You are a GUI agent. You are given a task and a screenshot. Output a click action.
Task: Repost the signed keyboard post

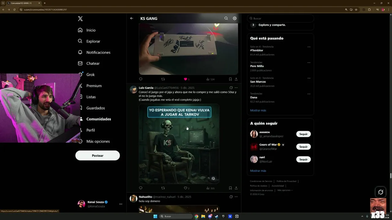point(163,79)
